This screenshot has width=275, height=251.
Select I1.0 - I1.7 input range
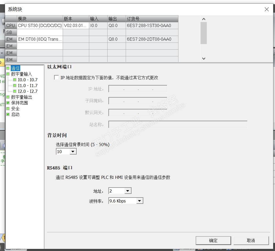point(28,86)
